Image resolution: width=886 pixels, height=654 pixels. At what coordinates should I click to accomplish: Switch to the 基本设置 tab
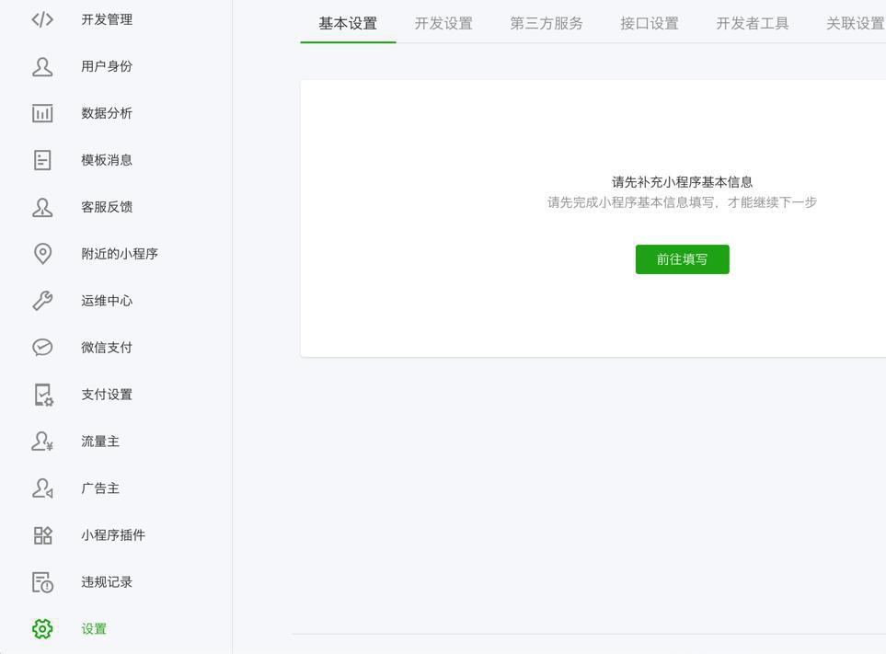[348, 24]
